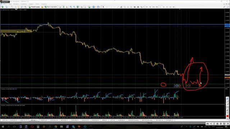Switch chart to bar chart type
Viewport: 230px width, 129px height.
[60, 7]
